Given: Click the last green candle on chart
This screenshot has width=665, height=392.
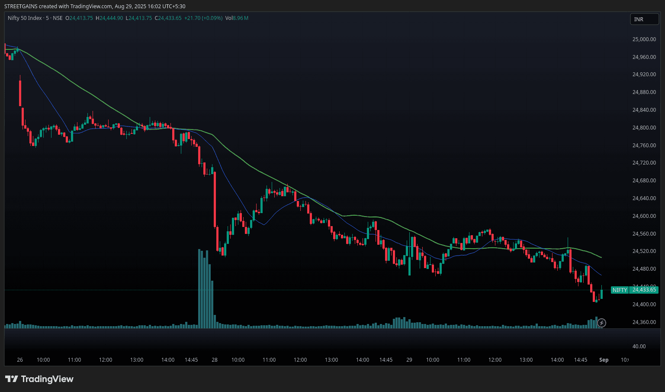Looking at the screenshot, I should [601, 294].
